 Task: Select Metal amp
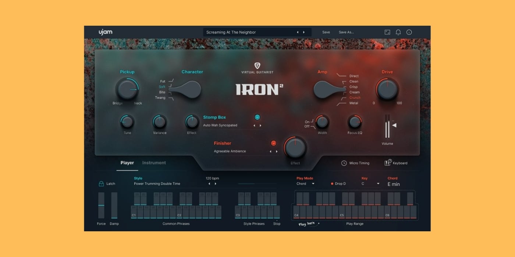[x=354, y=103]
